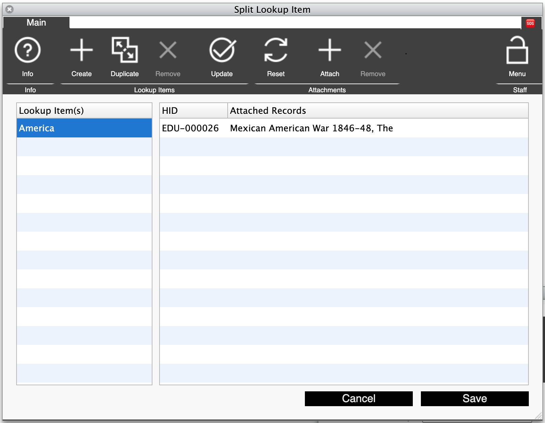The width and height of the screenshot is (545, 423).
Task: Select the America lookup item
Action: tap(84, 128)
